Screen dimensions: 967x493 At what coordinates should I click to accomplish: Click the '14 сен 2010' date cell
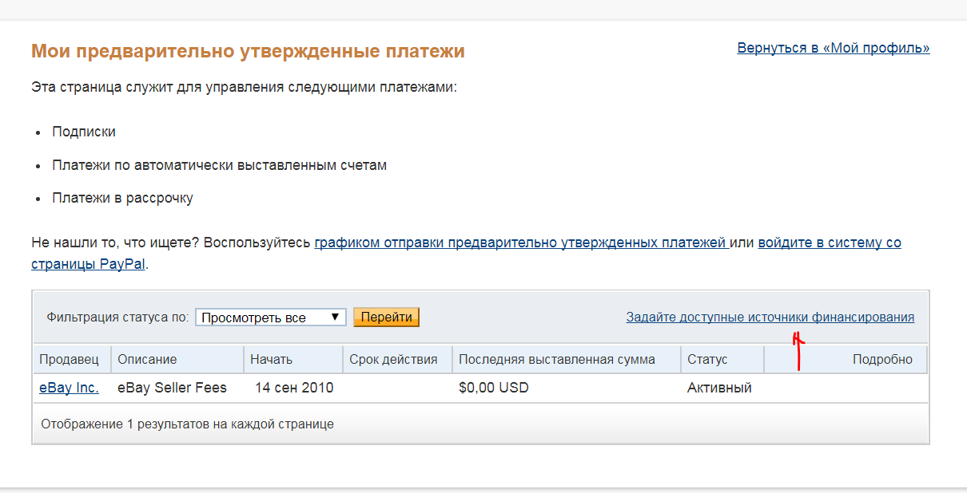pyautogui.click(x=294, y=388)
